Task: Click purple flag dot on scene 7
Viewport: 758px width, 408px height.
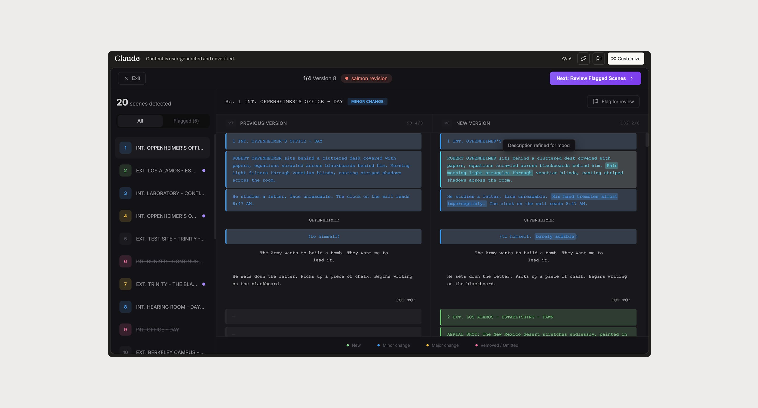Action: pos(204,284)
